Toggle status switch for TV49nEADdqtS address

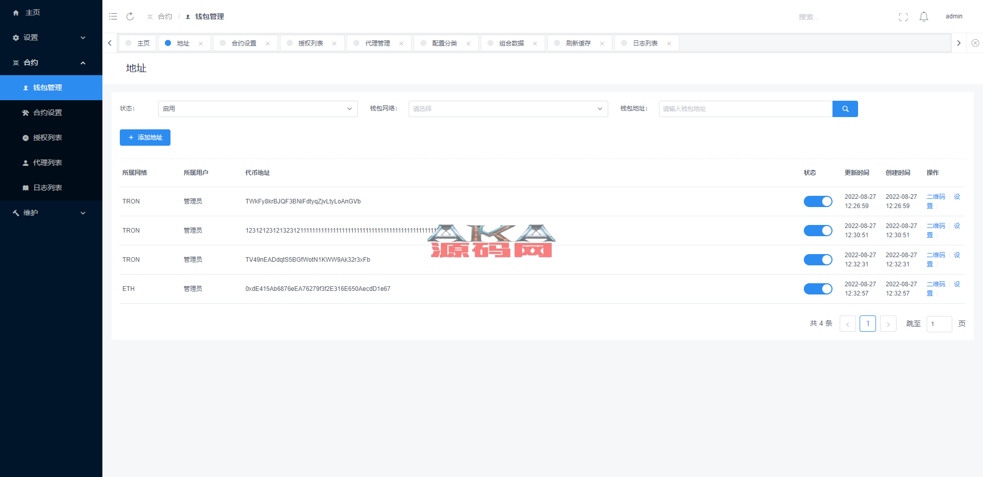click(x=818, y=260)
